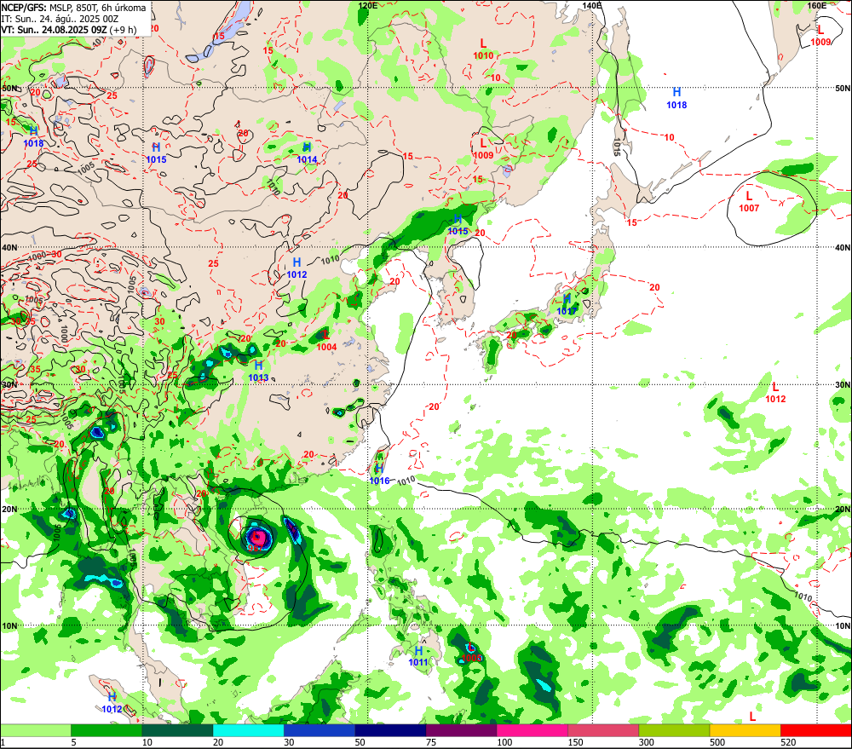The image size is (852, 749).
Task: Select the H 1012 high over Sumatra
Action: tap(112, 703)
